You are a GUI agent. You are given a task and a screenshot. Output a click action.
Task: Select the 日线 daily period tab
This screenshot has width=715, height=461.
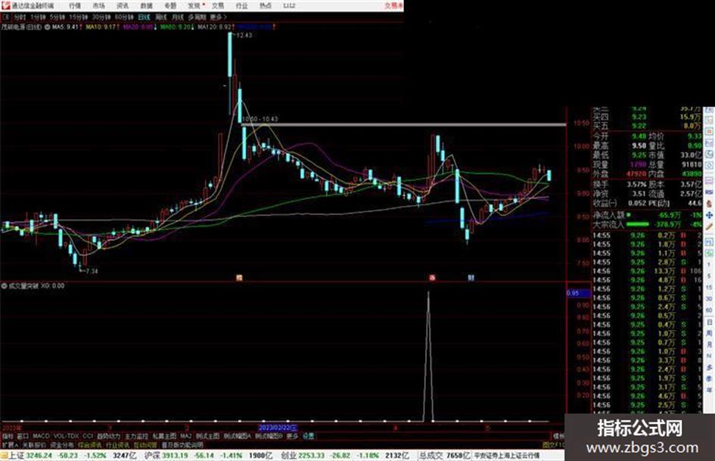(144, 17)
